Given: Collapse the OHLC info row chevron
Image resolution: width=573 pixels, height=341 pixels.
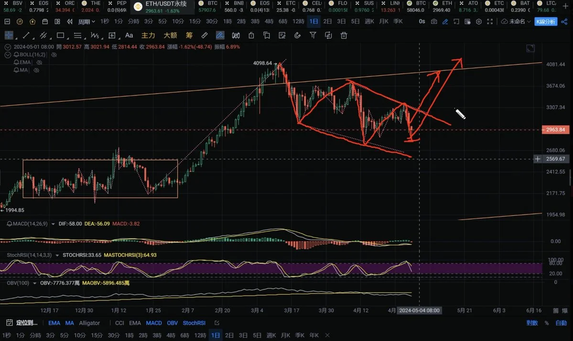Looking at the screenshot, I should click(8, 47).
